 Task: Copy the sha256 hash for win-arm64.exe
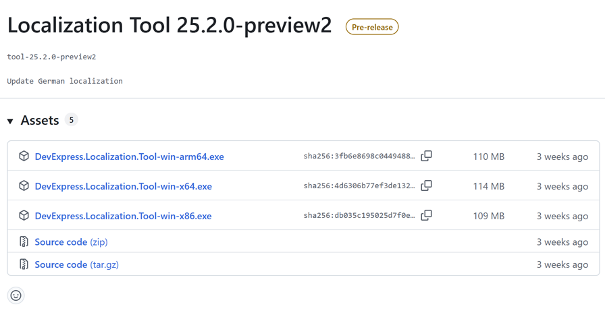[x=426, y=156]
